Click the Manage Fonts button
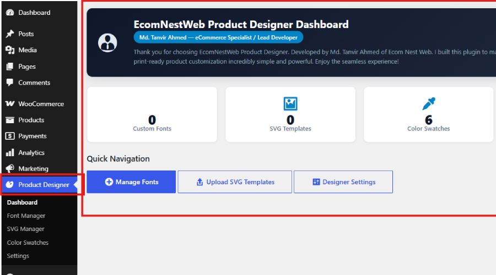Viewport: 496px width, 275px height. tap(131, 182)
